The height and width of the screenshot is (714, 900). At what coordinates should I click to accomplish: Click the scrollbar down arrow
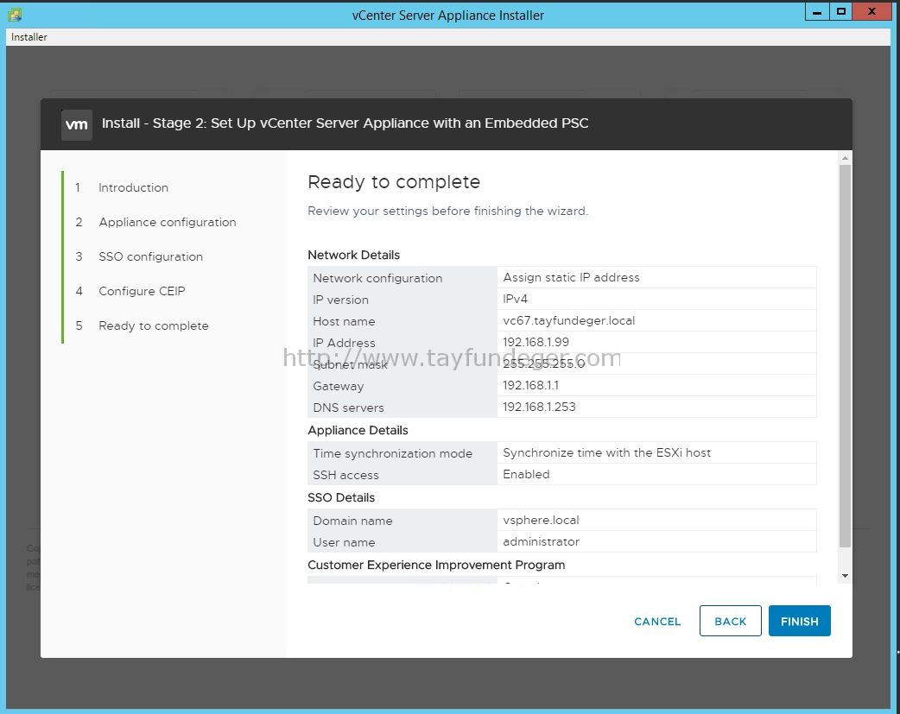pyautogui.click(x=845, y=576)
